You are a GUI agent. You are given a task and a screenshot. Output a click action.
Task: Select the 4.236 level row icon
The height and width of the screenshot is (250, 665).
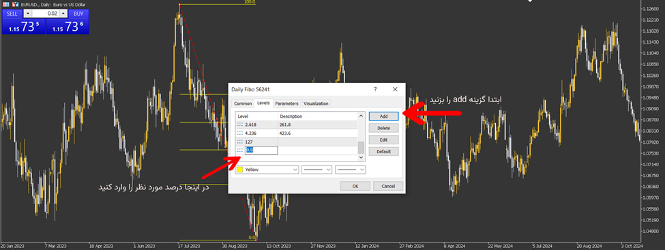point(240,133)
